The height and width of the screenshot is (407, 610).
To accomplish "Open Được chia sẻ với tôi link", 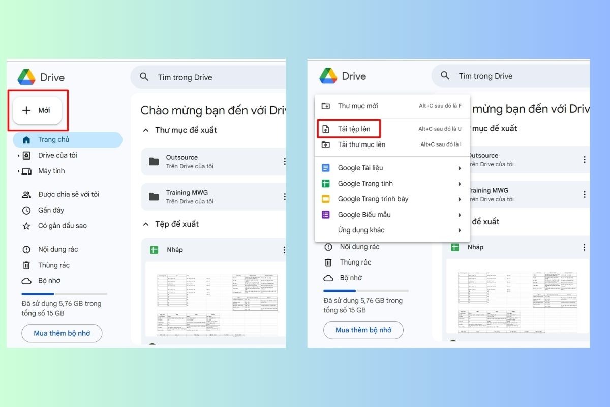I will [69, 195].
